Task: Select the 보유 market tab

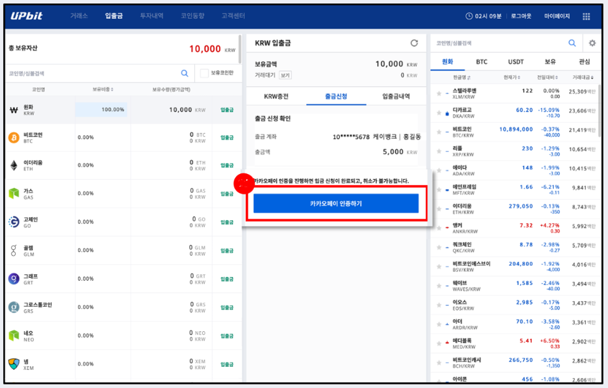Action: 550,62
